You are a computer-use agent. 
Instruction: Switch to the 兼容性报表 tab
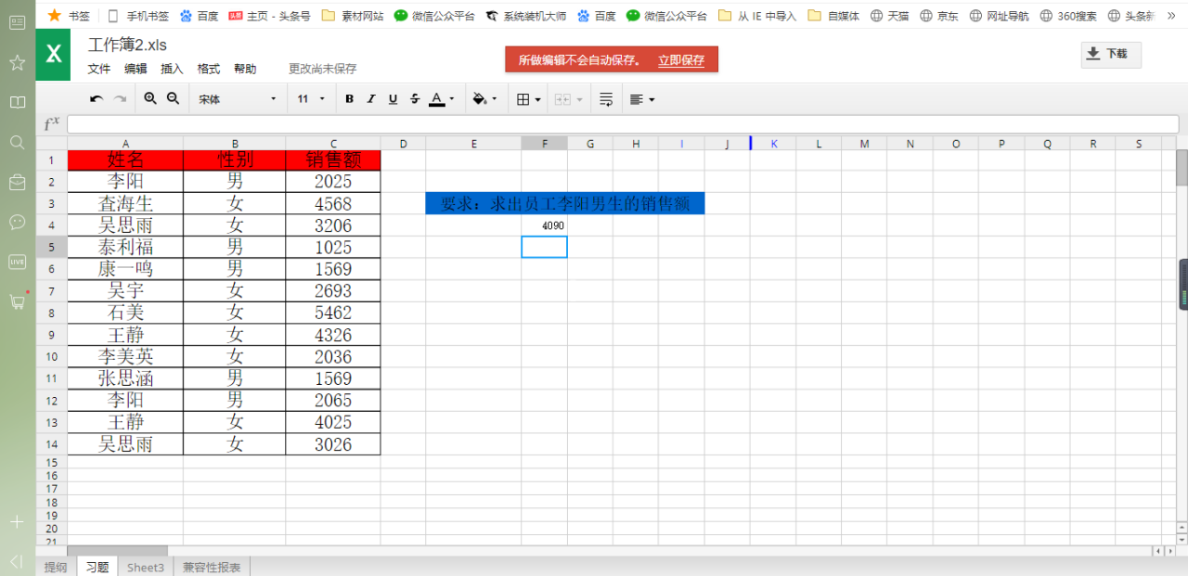tap(212, 567)
